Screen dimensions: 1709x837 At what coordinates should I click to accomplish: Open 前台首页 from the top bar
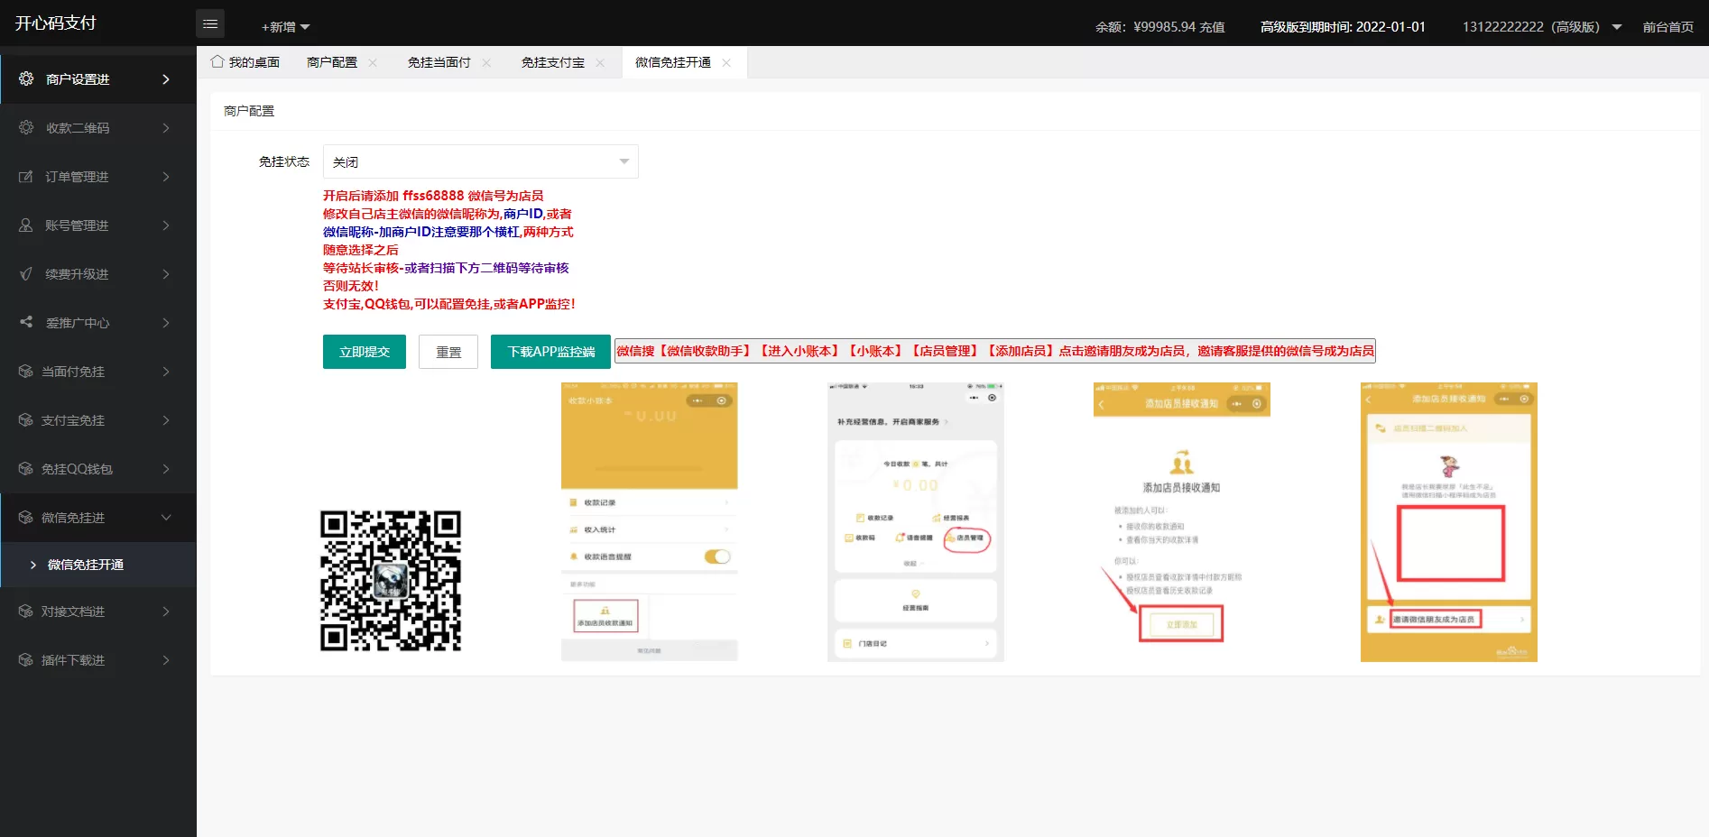1667,27
